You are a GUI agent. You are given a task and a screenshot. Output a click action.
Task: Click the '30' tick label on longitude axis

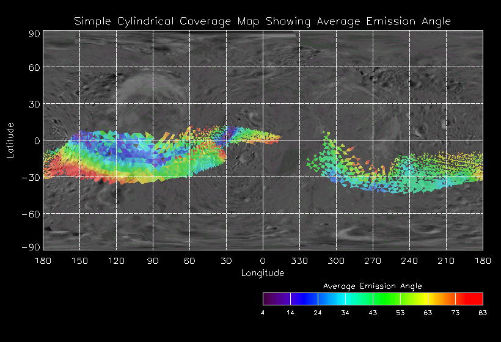226,261
